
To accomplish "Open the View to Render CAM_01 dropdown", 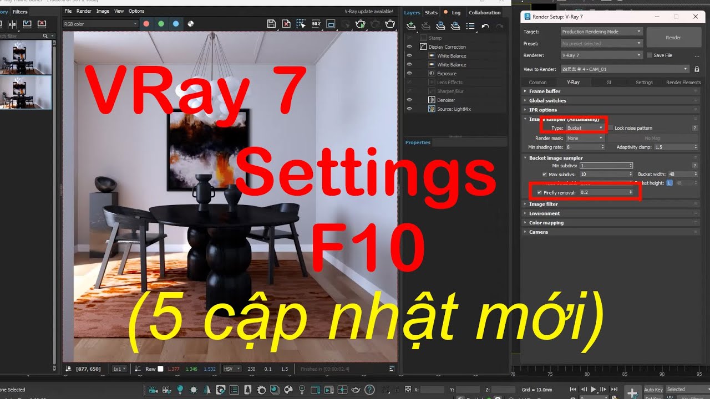I will pyautogui.click(x=625, y=69).
